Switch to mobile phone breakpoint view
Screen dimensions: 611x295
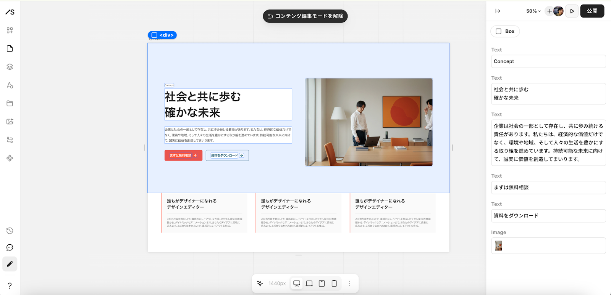[334, 283]
